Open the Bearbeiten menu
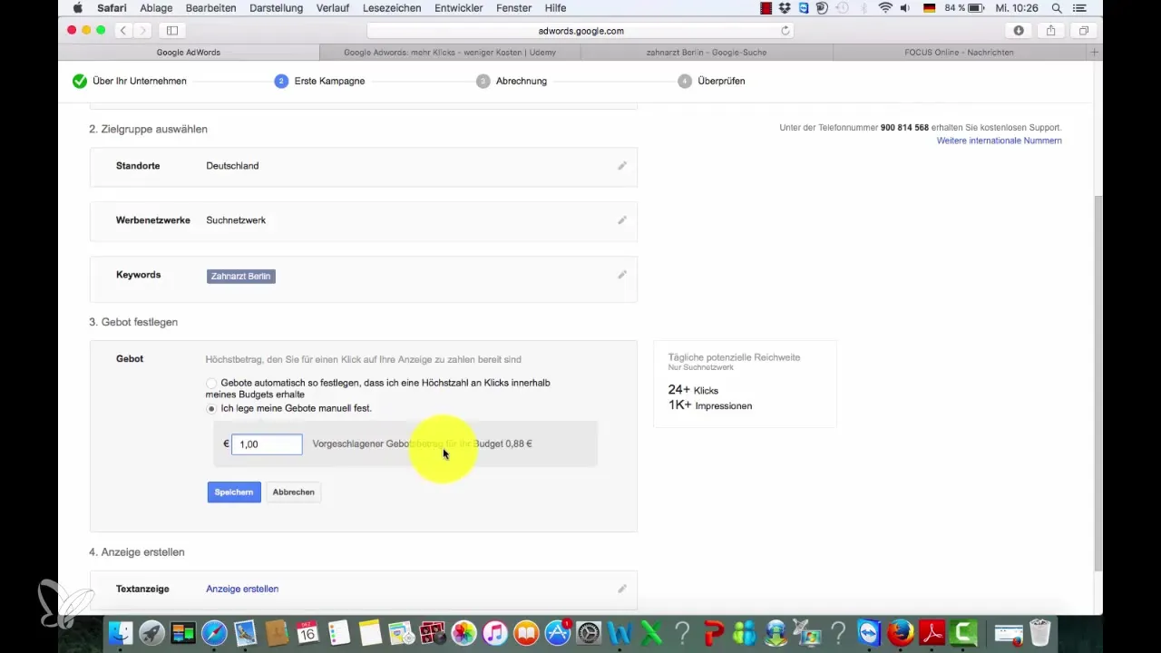The width and height of the screenshot is (1161, 653). [210, 7]
